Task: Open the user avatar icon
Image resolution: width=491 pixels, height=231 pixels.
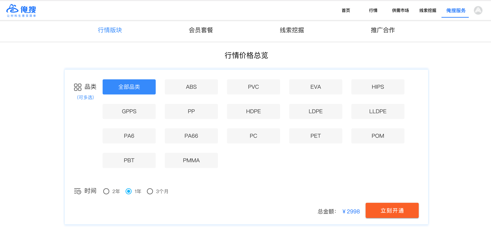Action: (478, 11)
